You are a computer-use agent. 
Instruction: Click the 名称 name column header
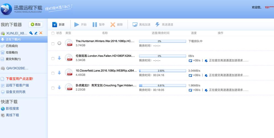pyautogui.click(x=105, y=33)
